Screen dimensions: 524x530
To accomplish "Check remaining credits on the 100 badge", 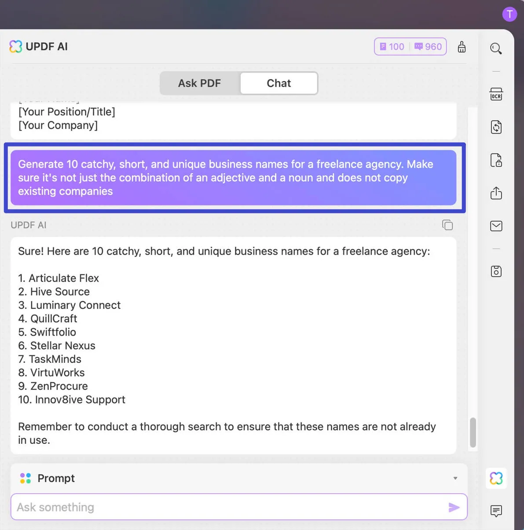I will click(x=391, y=46).
